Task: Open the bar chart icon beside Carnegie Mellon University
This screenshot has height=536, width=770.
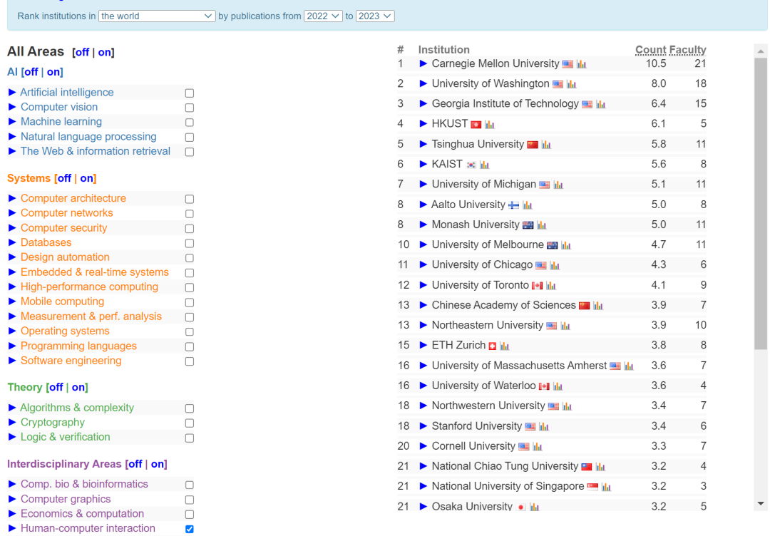Action: 580,63
